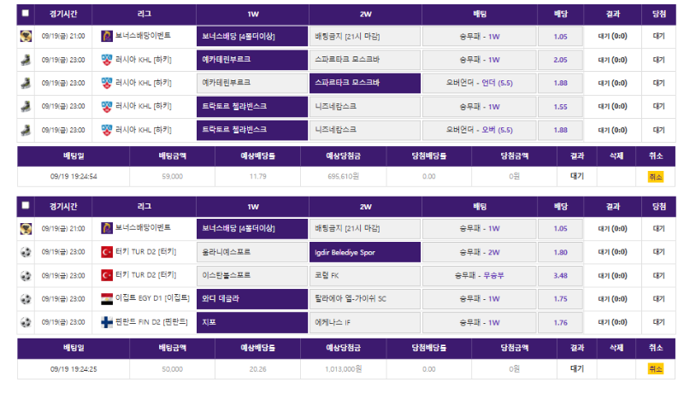Click the Finland flag icon beside 핀란드 FIN D2
The image size is (684, 394).
(x=107, y=322)
